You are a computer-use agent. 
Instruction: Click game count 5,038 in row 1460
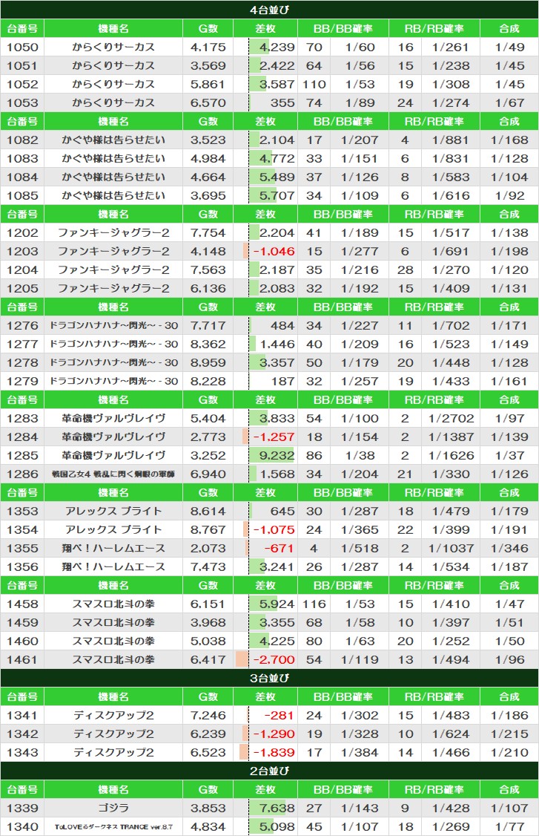tap(208, 641)
